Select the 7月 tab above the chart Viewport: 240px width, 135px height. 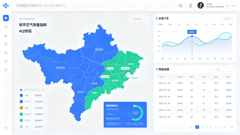click(x=206, y=25)
